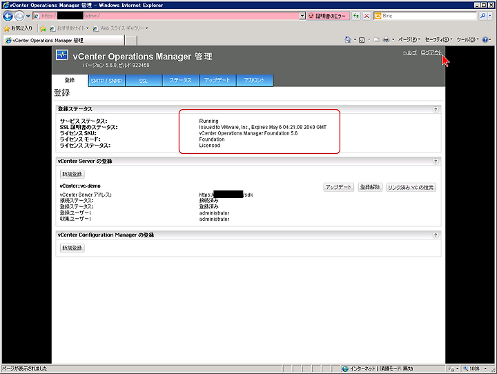Select the 登録 tab

pyautogui.click(x=70, y=80)
